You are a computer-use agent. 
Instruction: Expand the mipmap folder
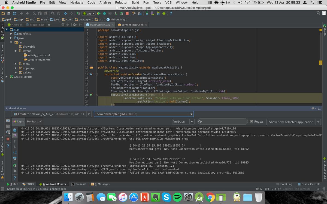tap(16, 68)
